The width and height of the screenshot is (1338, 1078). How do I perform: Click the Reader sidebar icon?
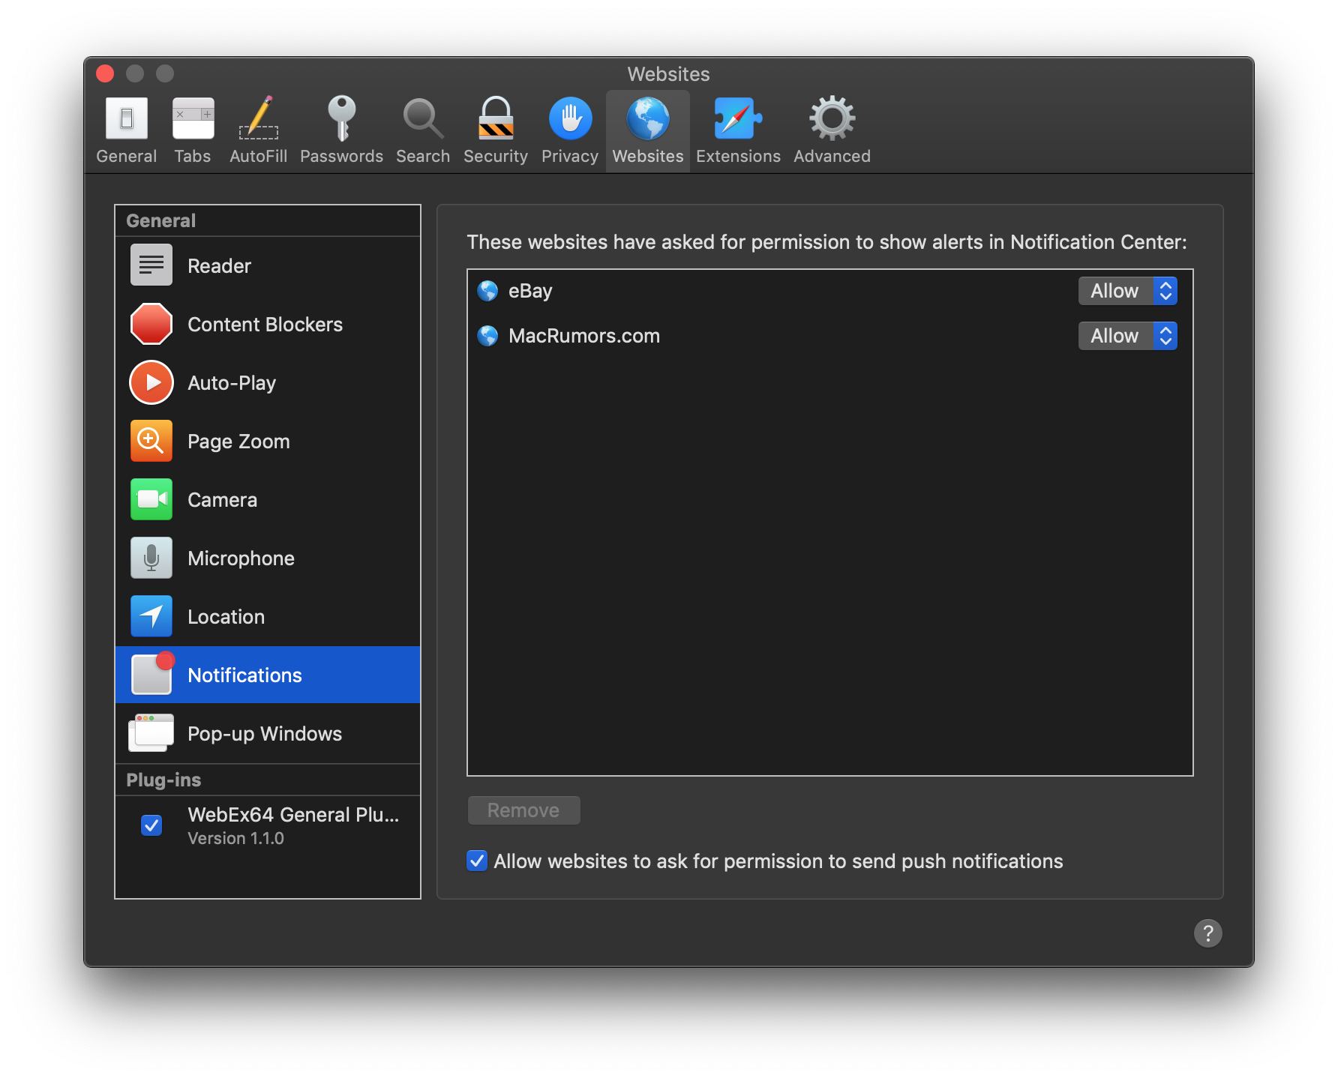pyautogui.click(x=151, y=265)
